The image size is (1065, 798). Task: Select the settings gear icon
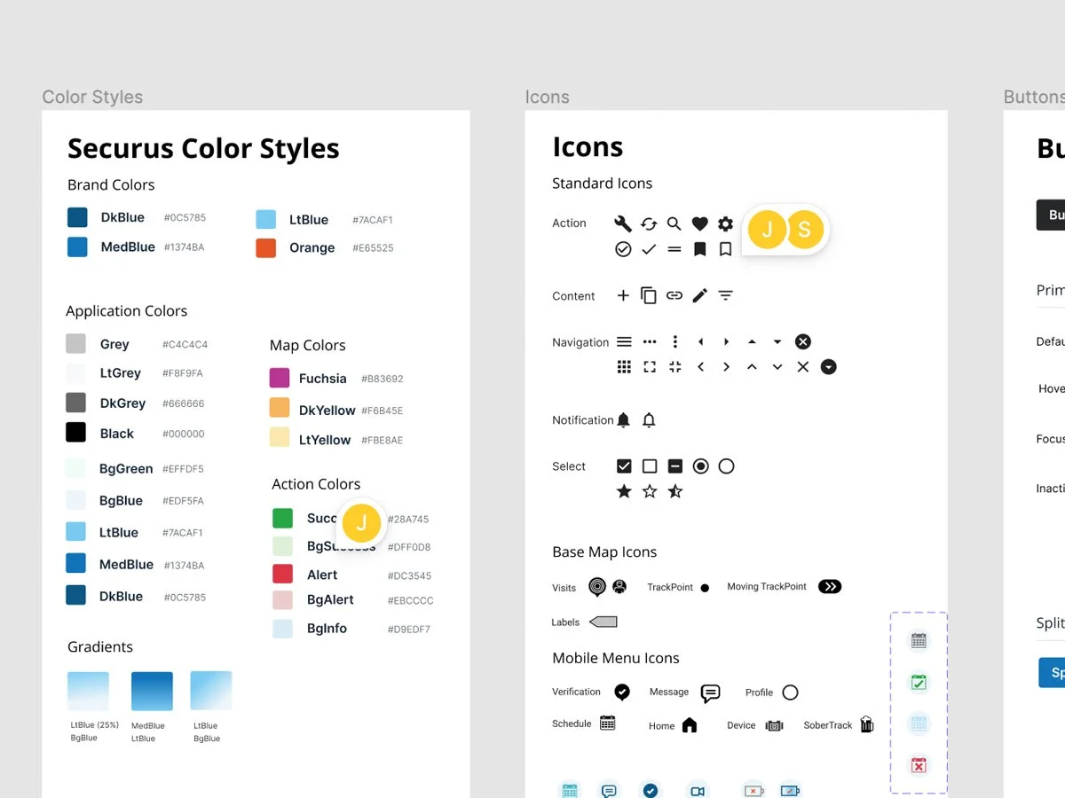pos(726,223)
